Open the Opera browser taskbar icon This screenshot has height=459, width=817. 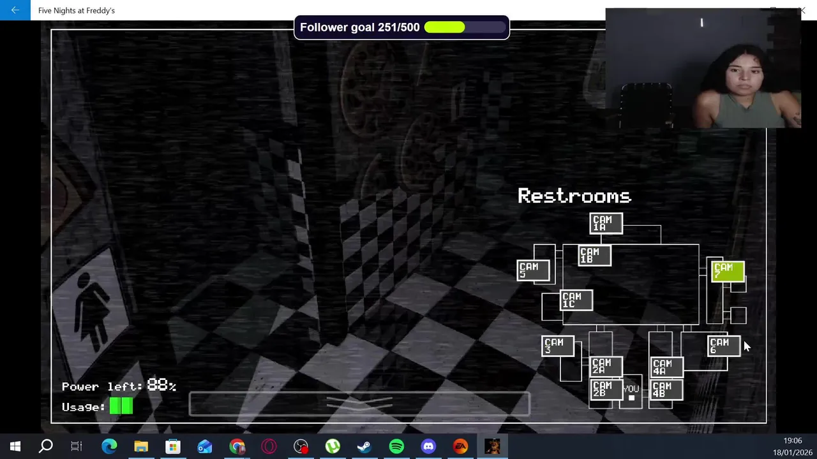(269, 446)
